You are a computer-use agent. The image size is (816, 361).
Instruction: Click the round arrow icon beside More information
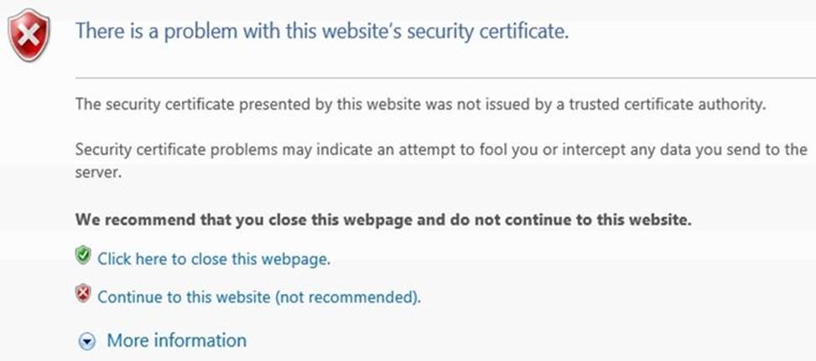tap(86, 342)
